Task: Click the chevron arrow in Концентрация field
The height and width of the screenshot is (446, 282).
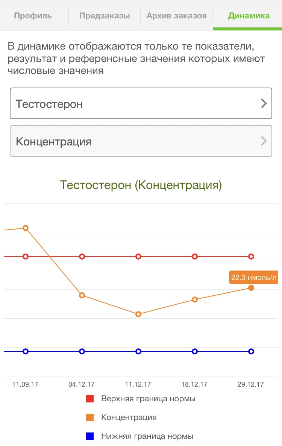Action: 264,141
